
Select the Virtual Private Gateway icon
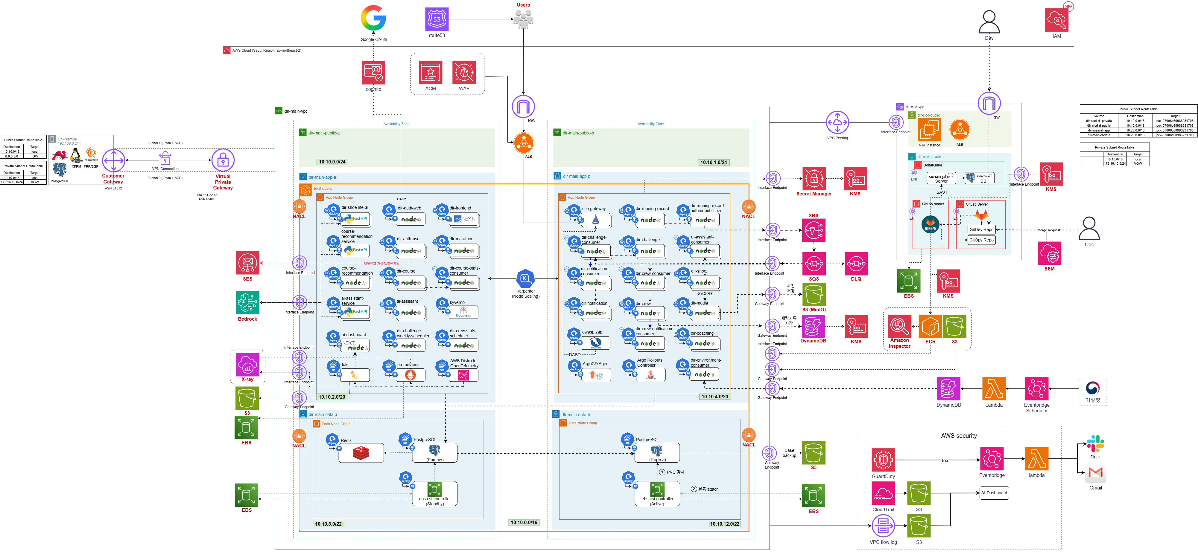tap(223, 160)
